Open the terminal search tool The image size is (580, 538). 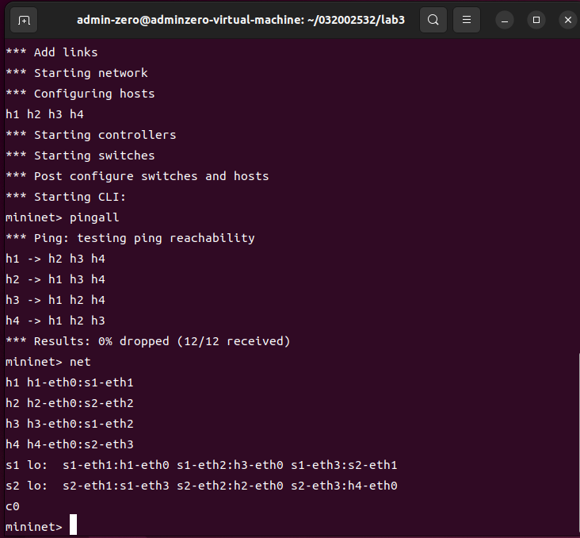point(433,20)
